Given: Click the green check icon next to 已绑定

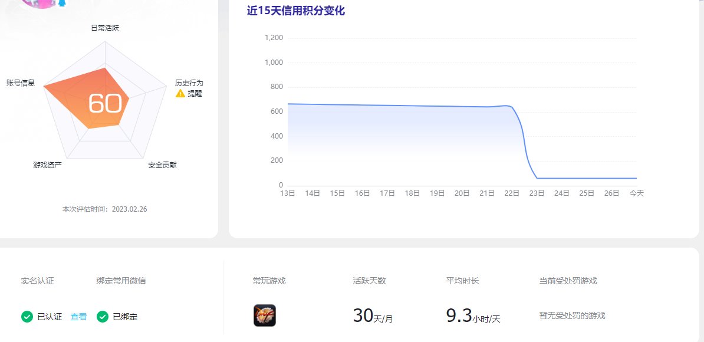Looking at the screenshot, I should [104, 316].
